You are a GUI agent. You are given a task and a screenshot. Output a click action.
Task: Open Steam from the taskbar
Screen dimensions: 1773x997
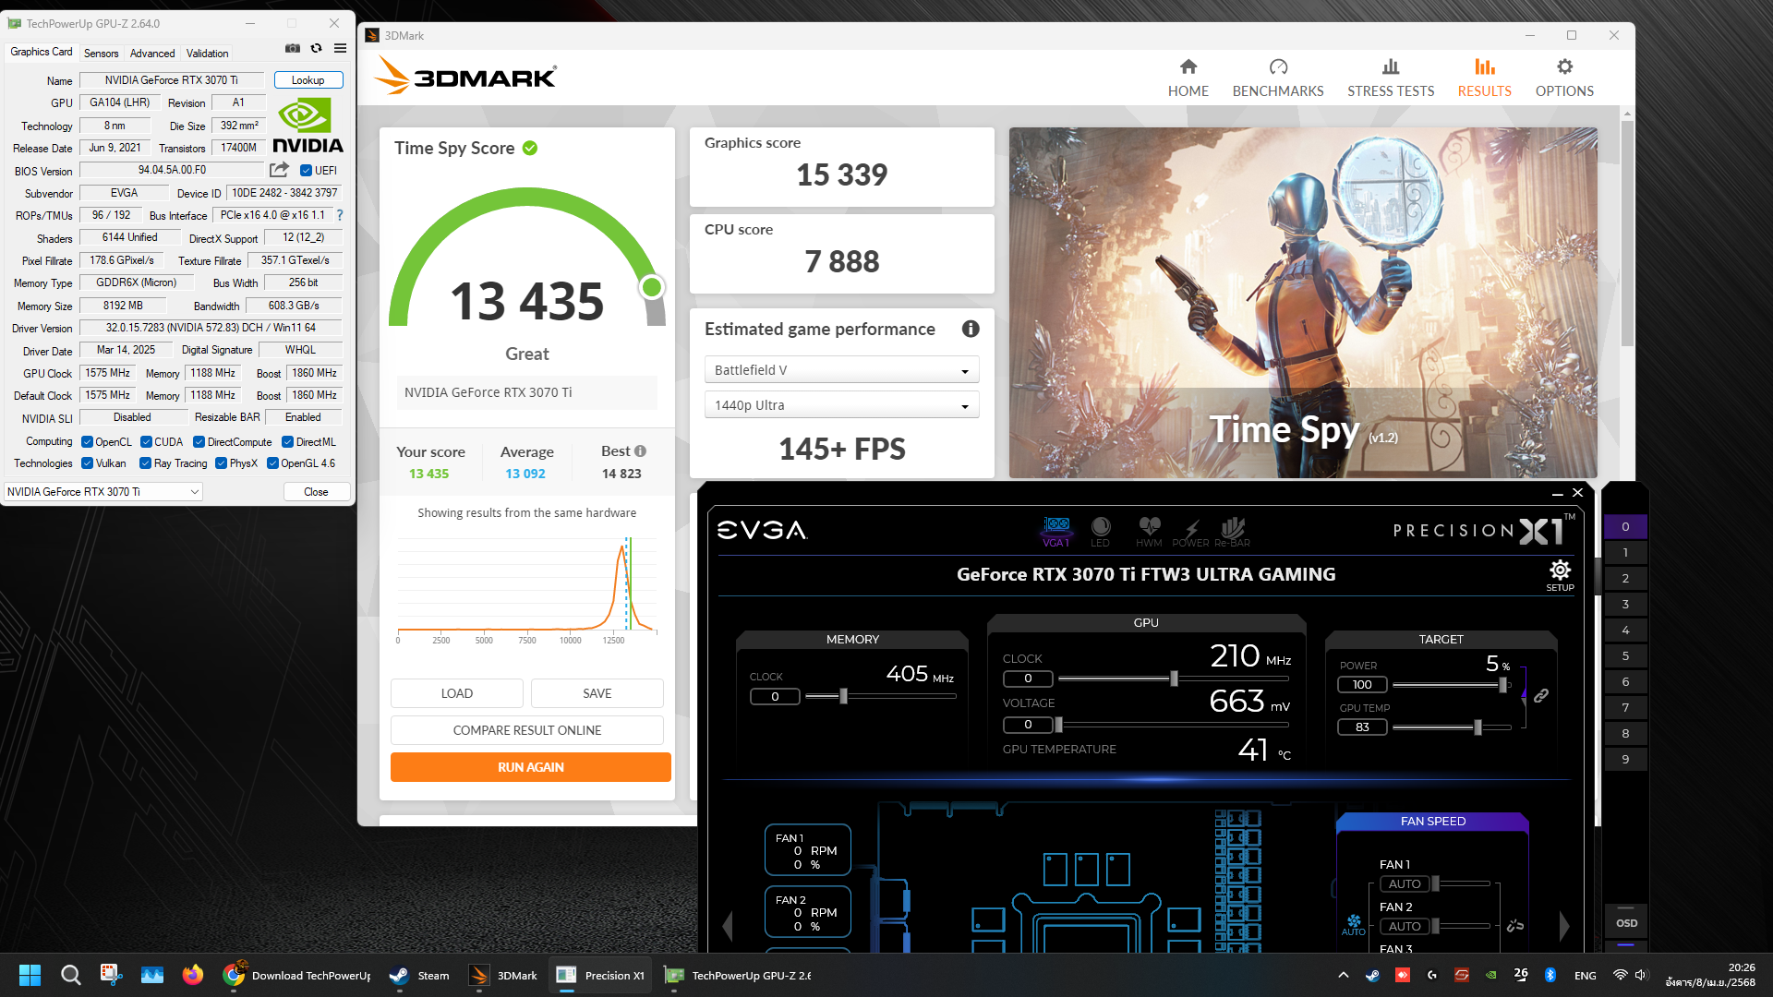(x=420, y=975)
